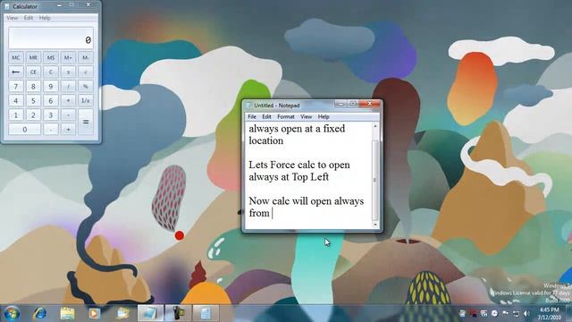Click the Calculator result display showing 0
This screenshot has width=572, height=322.
(51, 38)
